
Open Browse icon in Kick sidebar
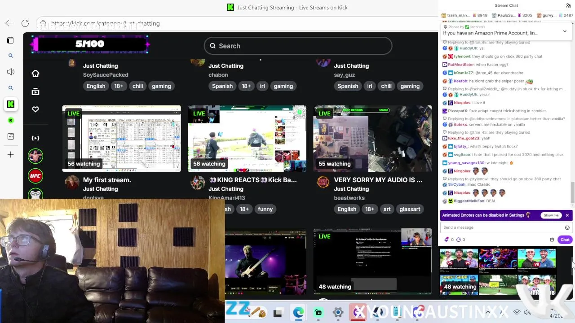click(x=35, y=92)
